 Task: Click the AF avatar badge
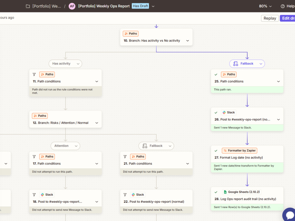72,6
